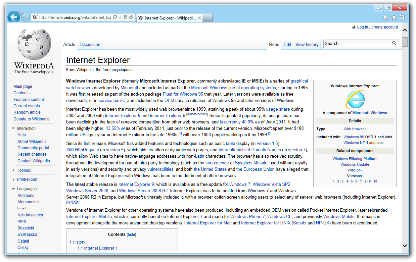Viewport: 416px width, 262px height.
Task: Collapse the Interaction sidebar section
Action: pyautogui.click(x=13, y=128)
